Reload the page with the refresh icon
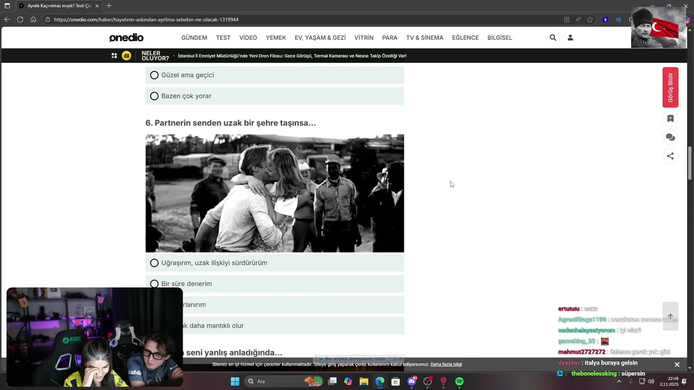 [20, 19]
